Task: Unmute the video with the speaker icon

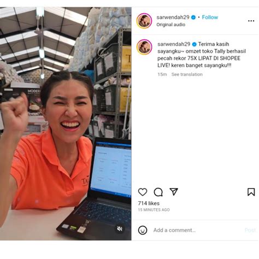Action: (x=120, y=229)
